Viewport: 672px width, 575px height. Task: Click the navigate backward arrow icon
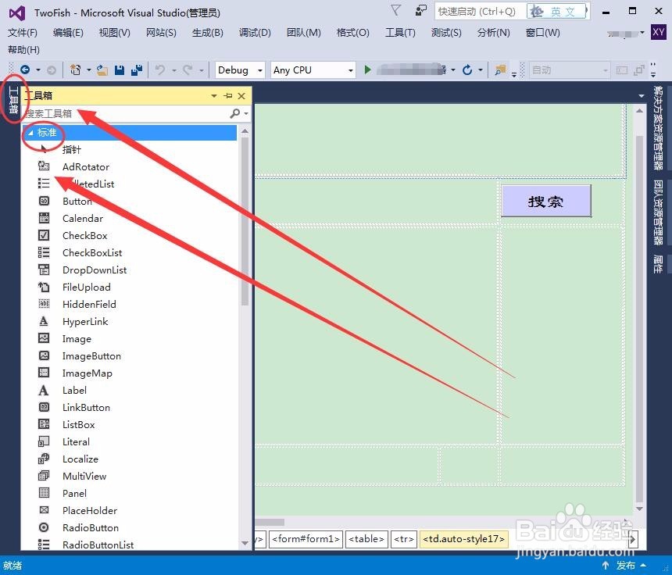click(x=25, y=70)
